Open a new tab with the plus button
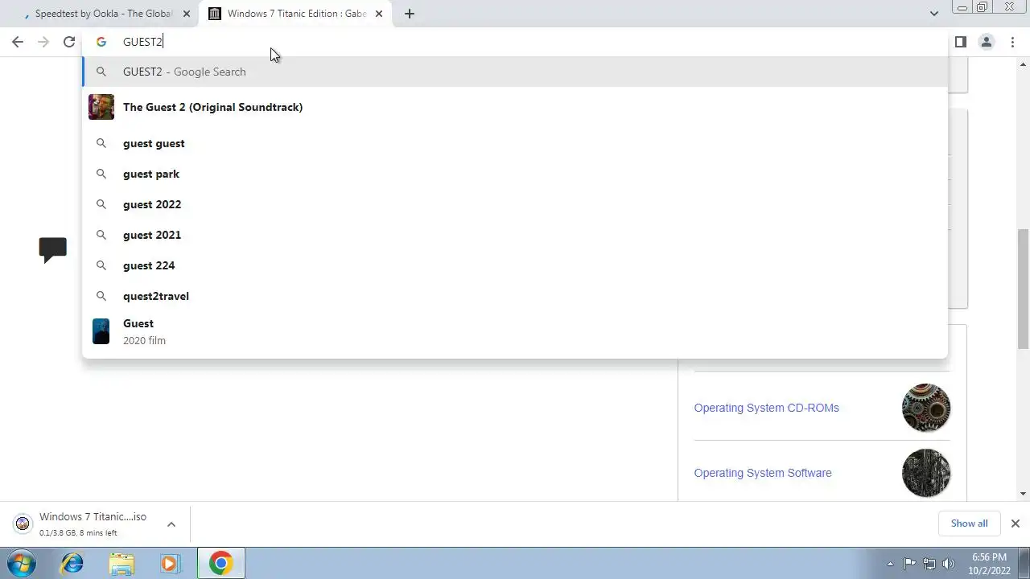The image size is (1030, 579). point(409,14)
